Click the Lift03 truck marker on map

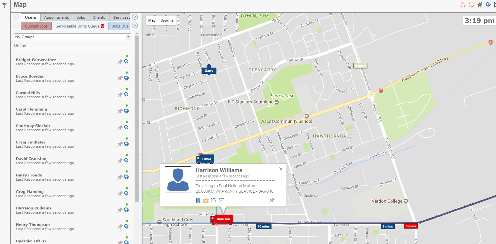tap(205, 159)
